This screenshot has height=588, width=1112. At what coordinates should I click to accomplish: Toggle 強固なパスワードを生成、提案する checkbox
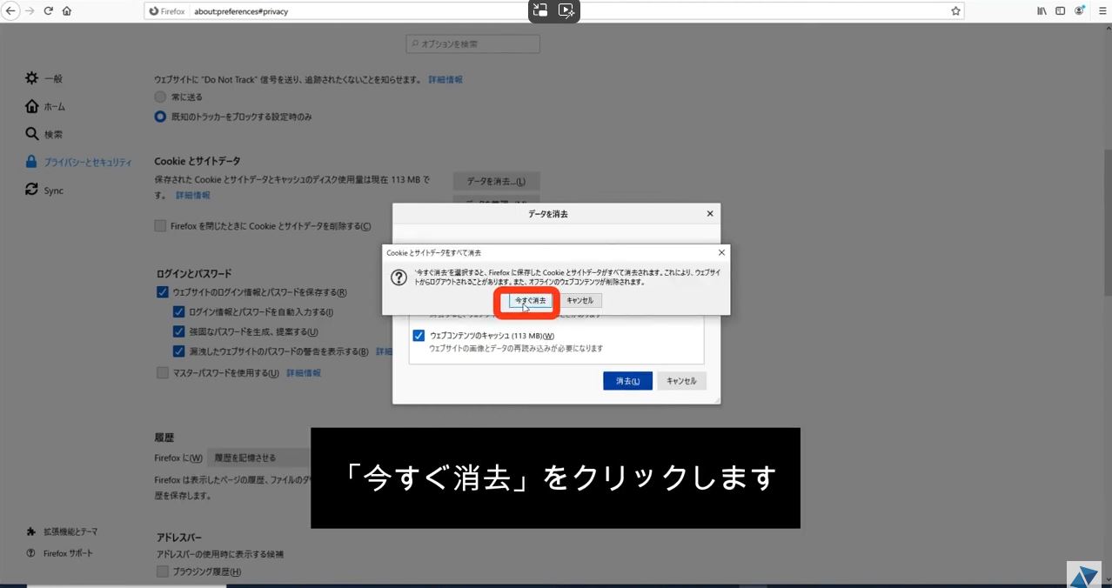pyautogui.click(x=178, y=331)
